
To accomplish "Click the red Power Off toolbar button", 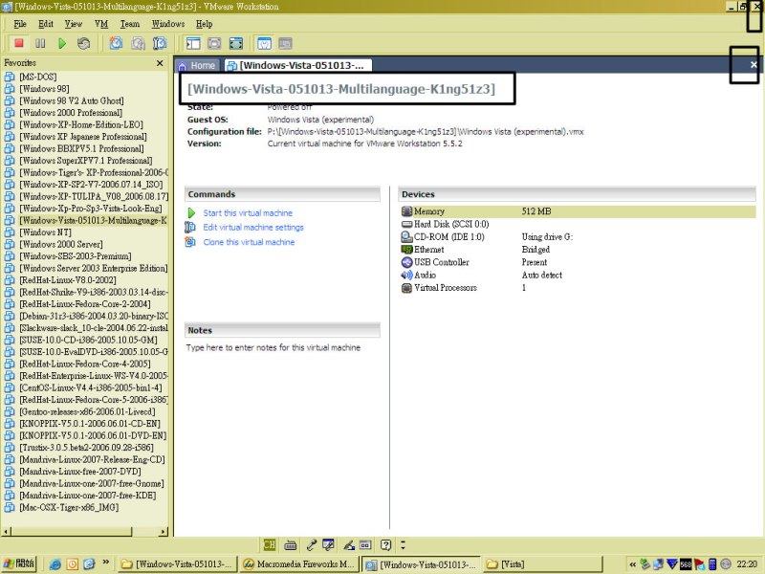I will coord(19,43).
